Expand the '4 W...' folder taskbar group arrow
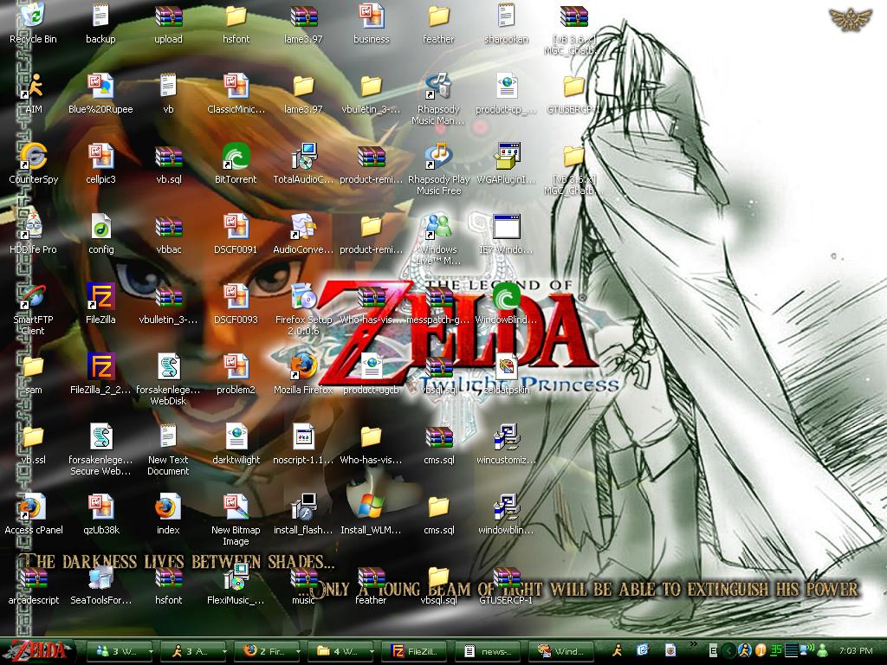This screenshot has width=887, height=665. click(x=372, y=651)
